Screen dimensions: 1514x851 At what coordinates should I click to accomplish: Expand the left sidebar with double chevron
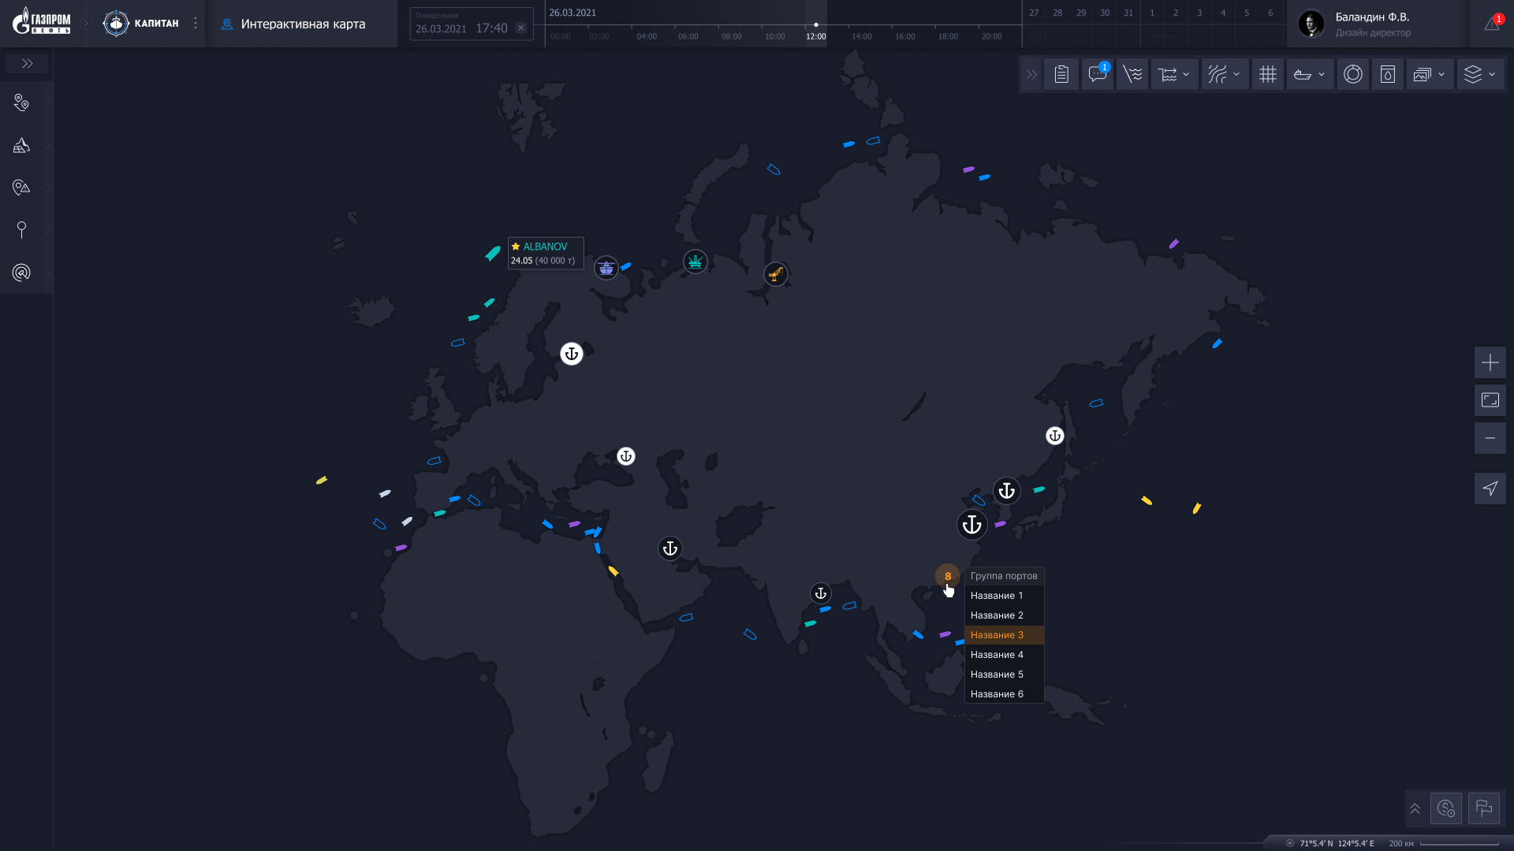(27, 64)
